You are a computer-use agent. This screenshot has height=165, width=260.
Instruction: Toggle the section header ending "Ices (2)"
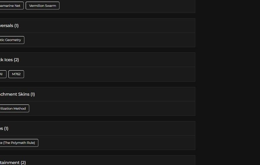click(x=10, y=60)
